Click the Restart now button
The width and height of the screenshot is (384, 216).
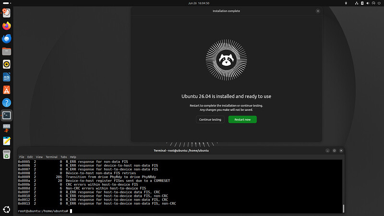tap(242, 120)
